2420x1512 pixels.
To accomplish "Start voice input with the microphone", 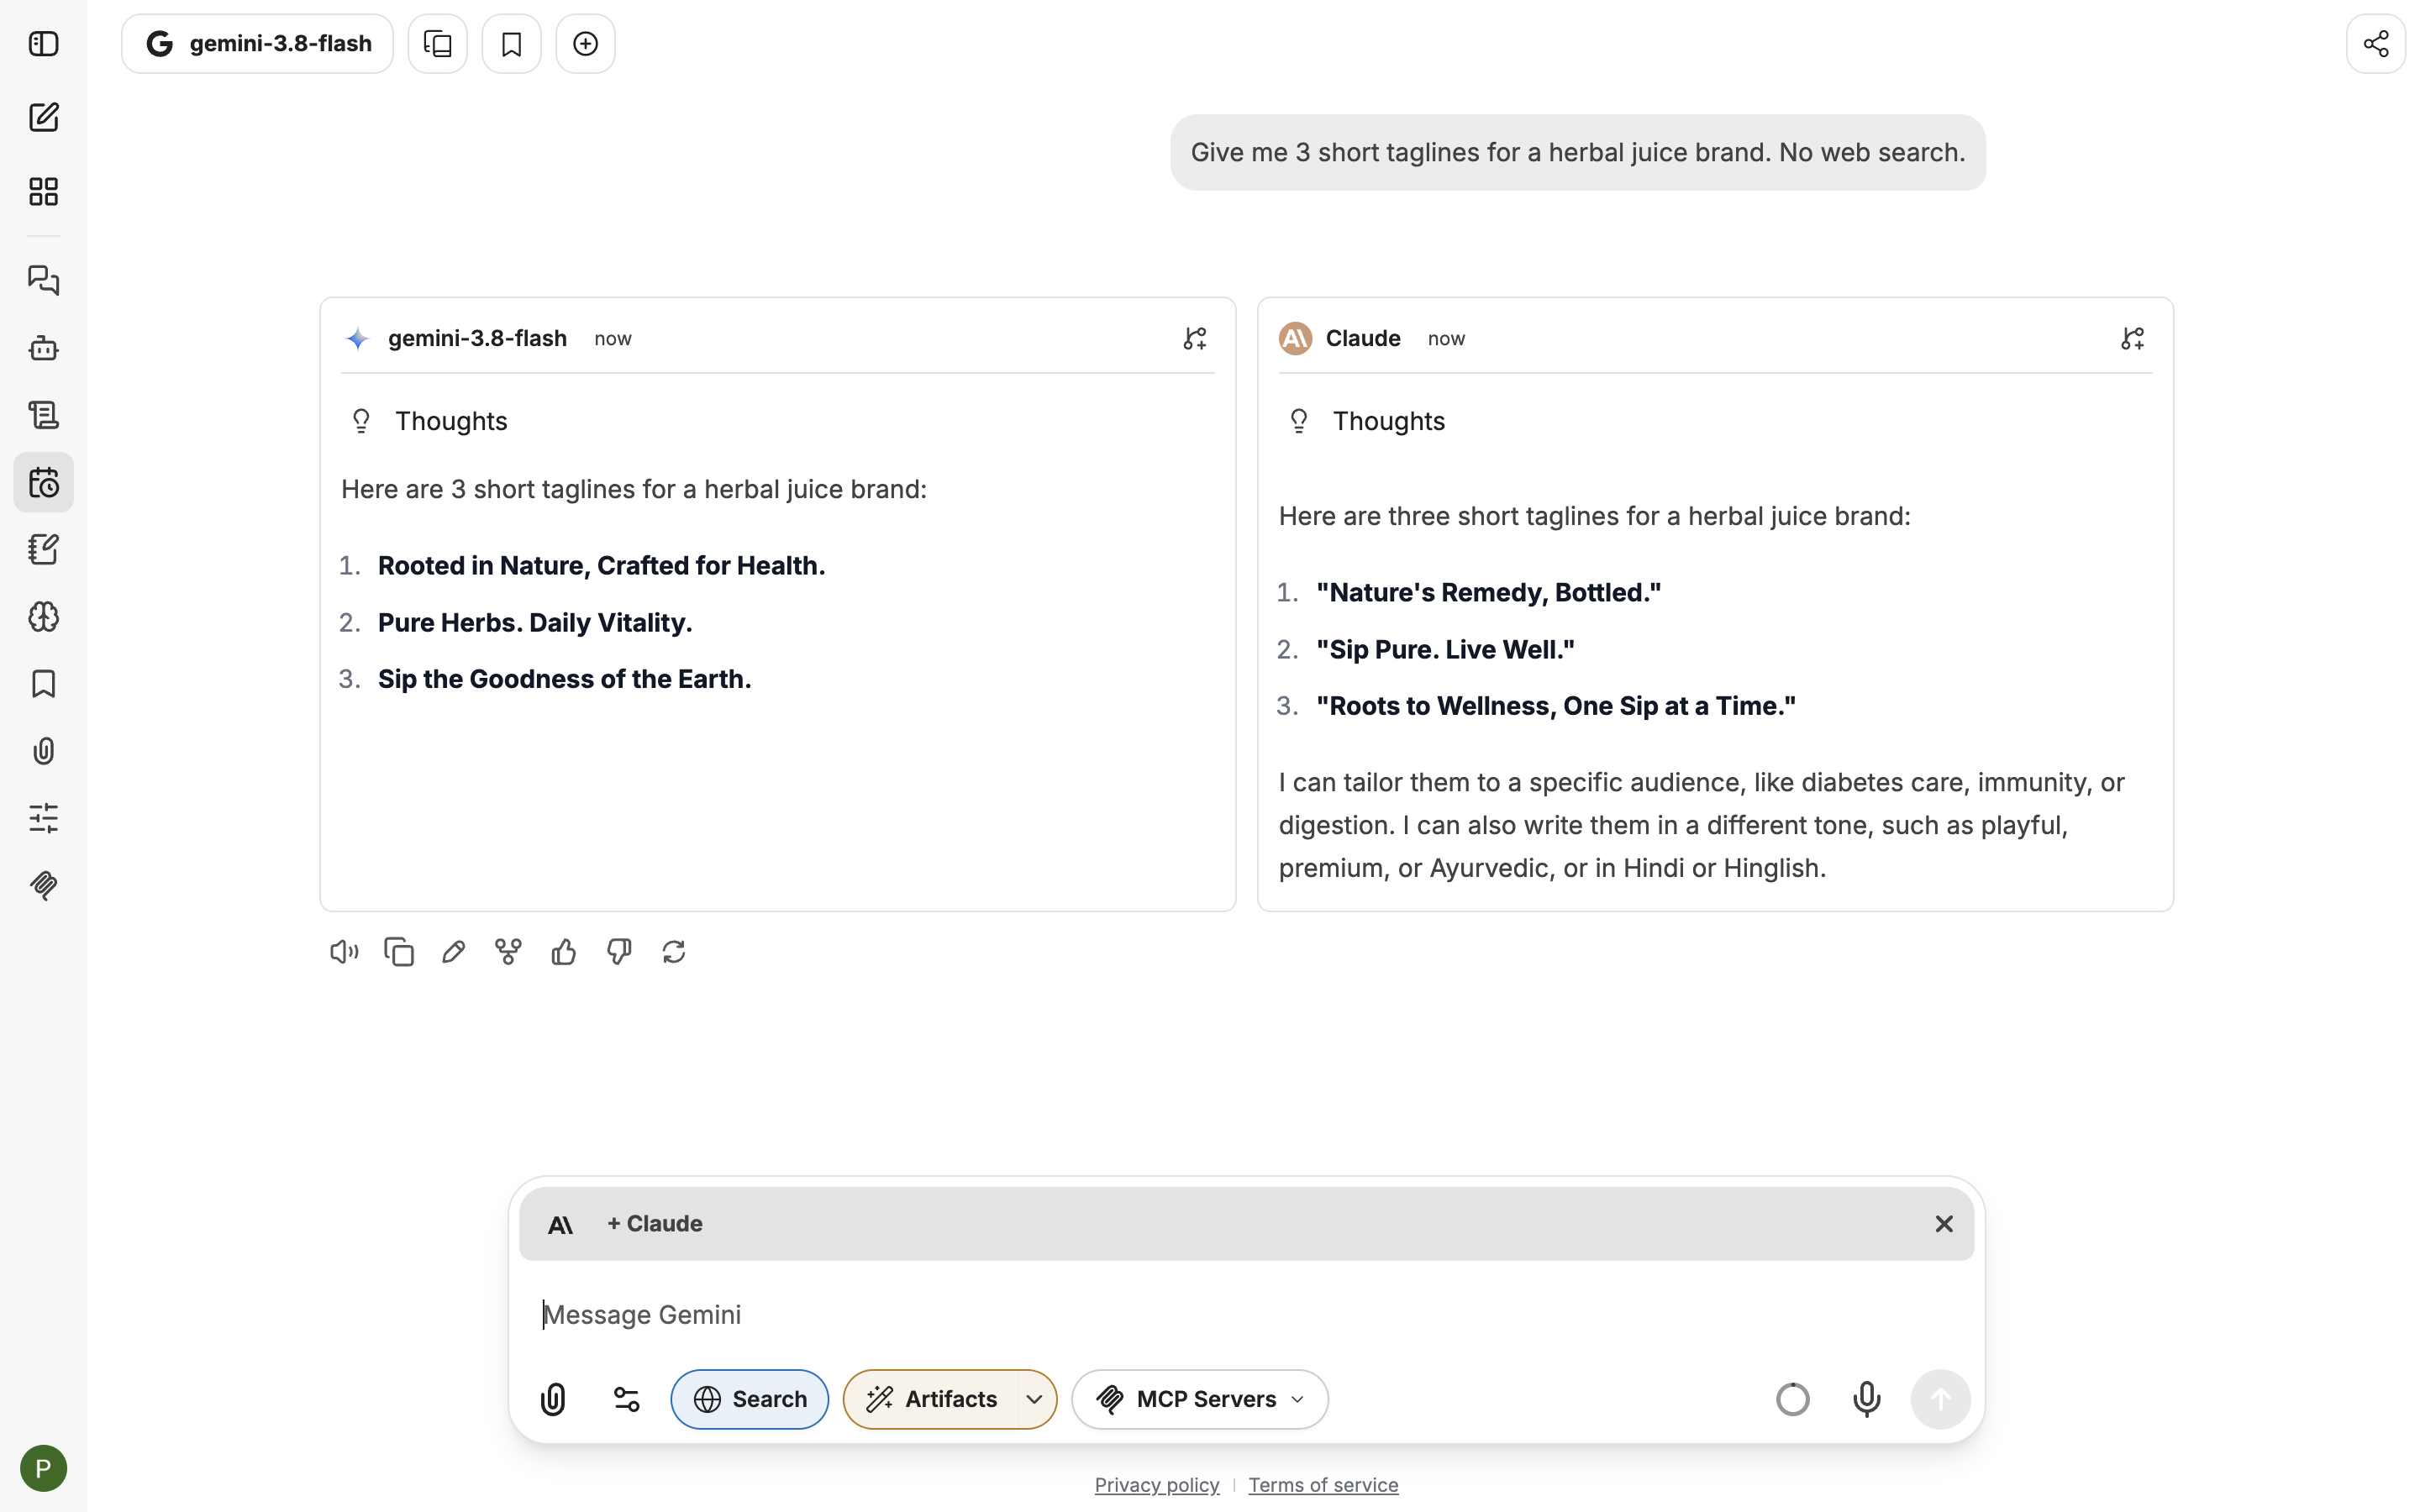I will pos(1867,1399).
